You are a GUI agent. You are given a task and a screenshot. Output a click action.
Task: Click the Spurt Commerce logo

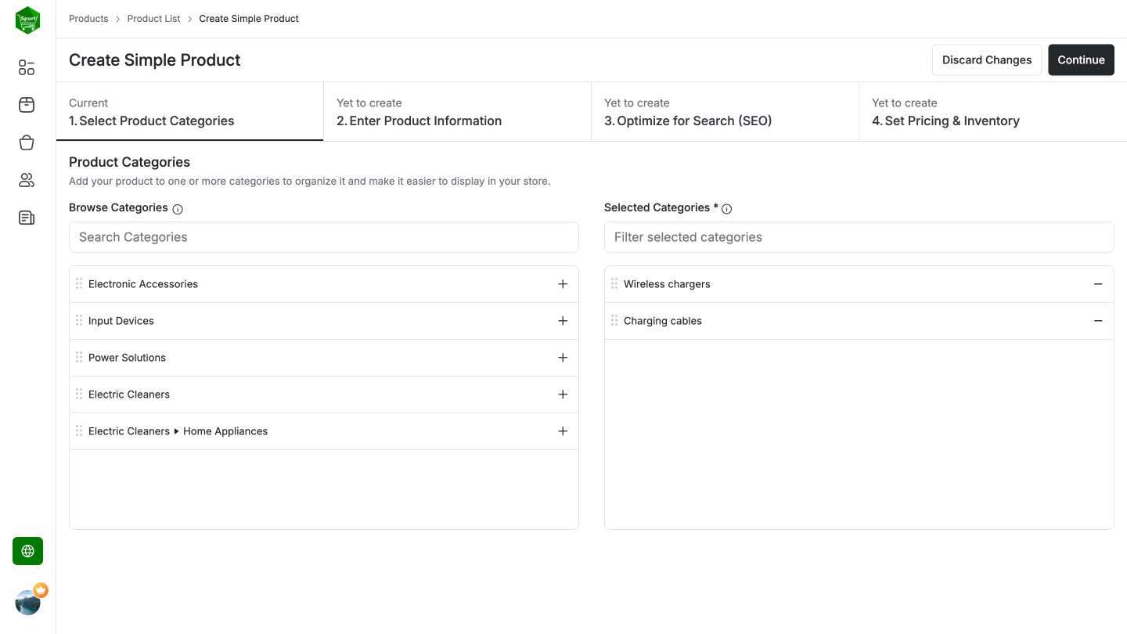[x=27, y=20]
